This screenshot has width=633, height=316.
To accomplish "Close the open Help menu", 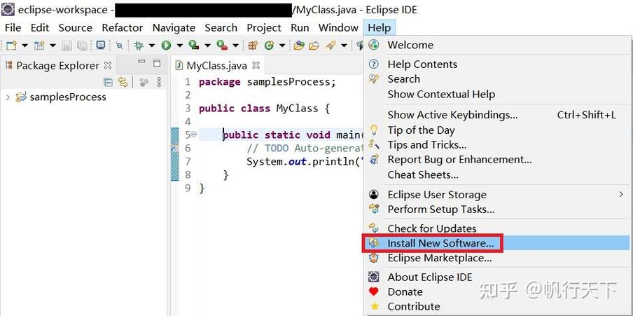I will point(380,28).
